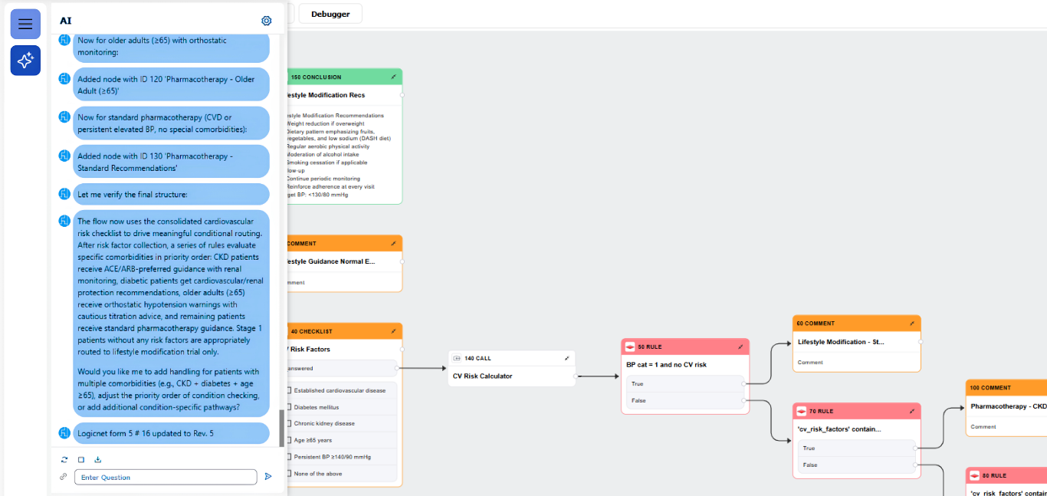The width and height of the screenshot is (1047, 496).
Task: Click the AI chat scrollbar thumb
Action: point(281,428)
